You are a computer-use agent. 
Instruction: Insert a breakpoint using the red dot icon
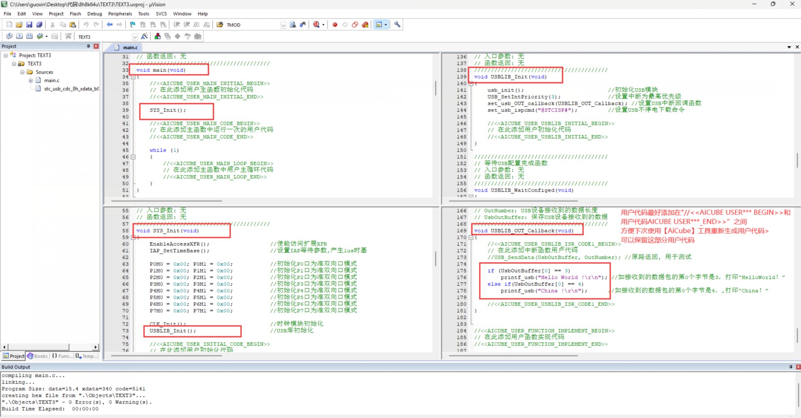coord(335,25)
